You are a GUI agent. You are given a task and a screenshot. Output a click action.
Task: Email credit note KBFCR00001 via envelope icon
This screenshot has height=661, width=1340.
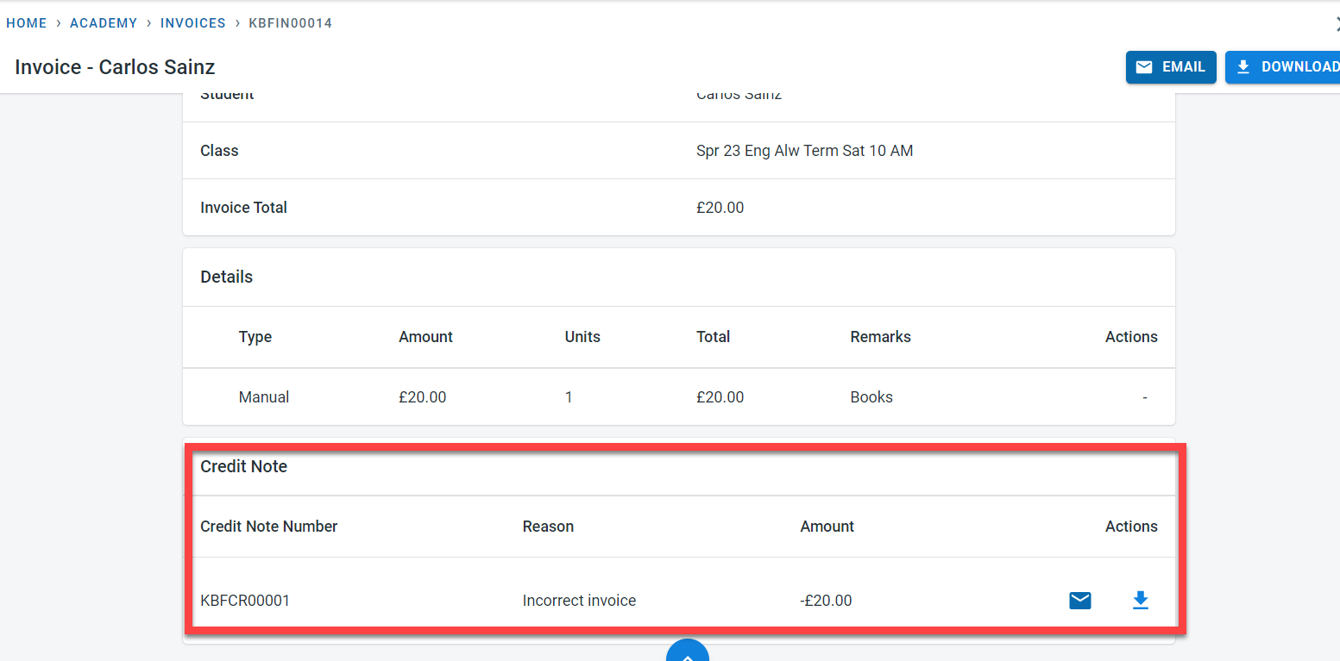1079,601
